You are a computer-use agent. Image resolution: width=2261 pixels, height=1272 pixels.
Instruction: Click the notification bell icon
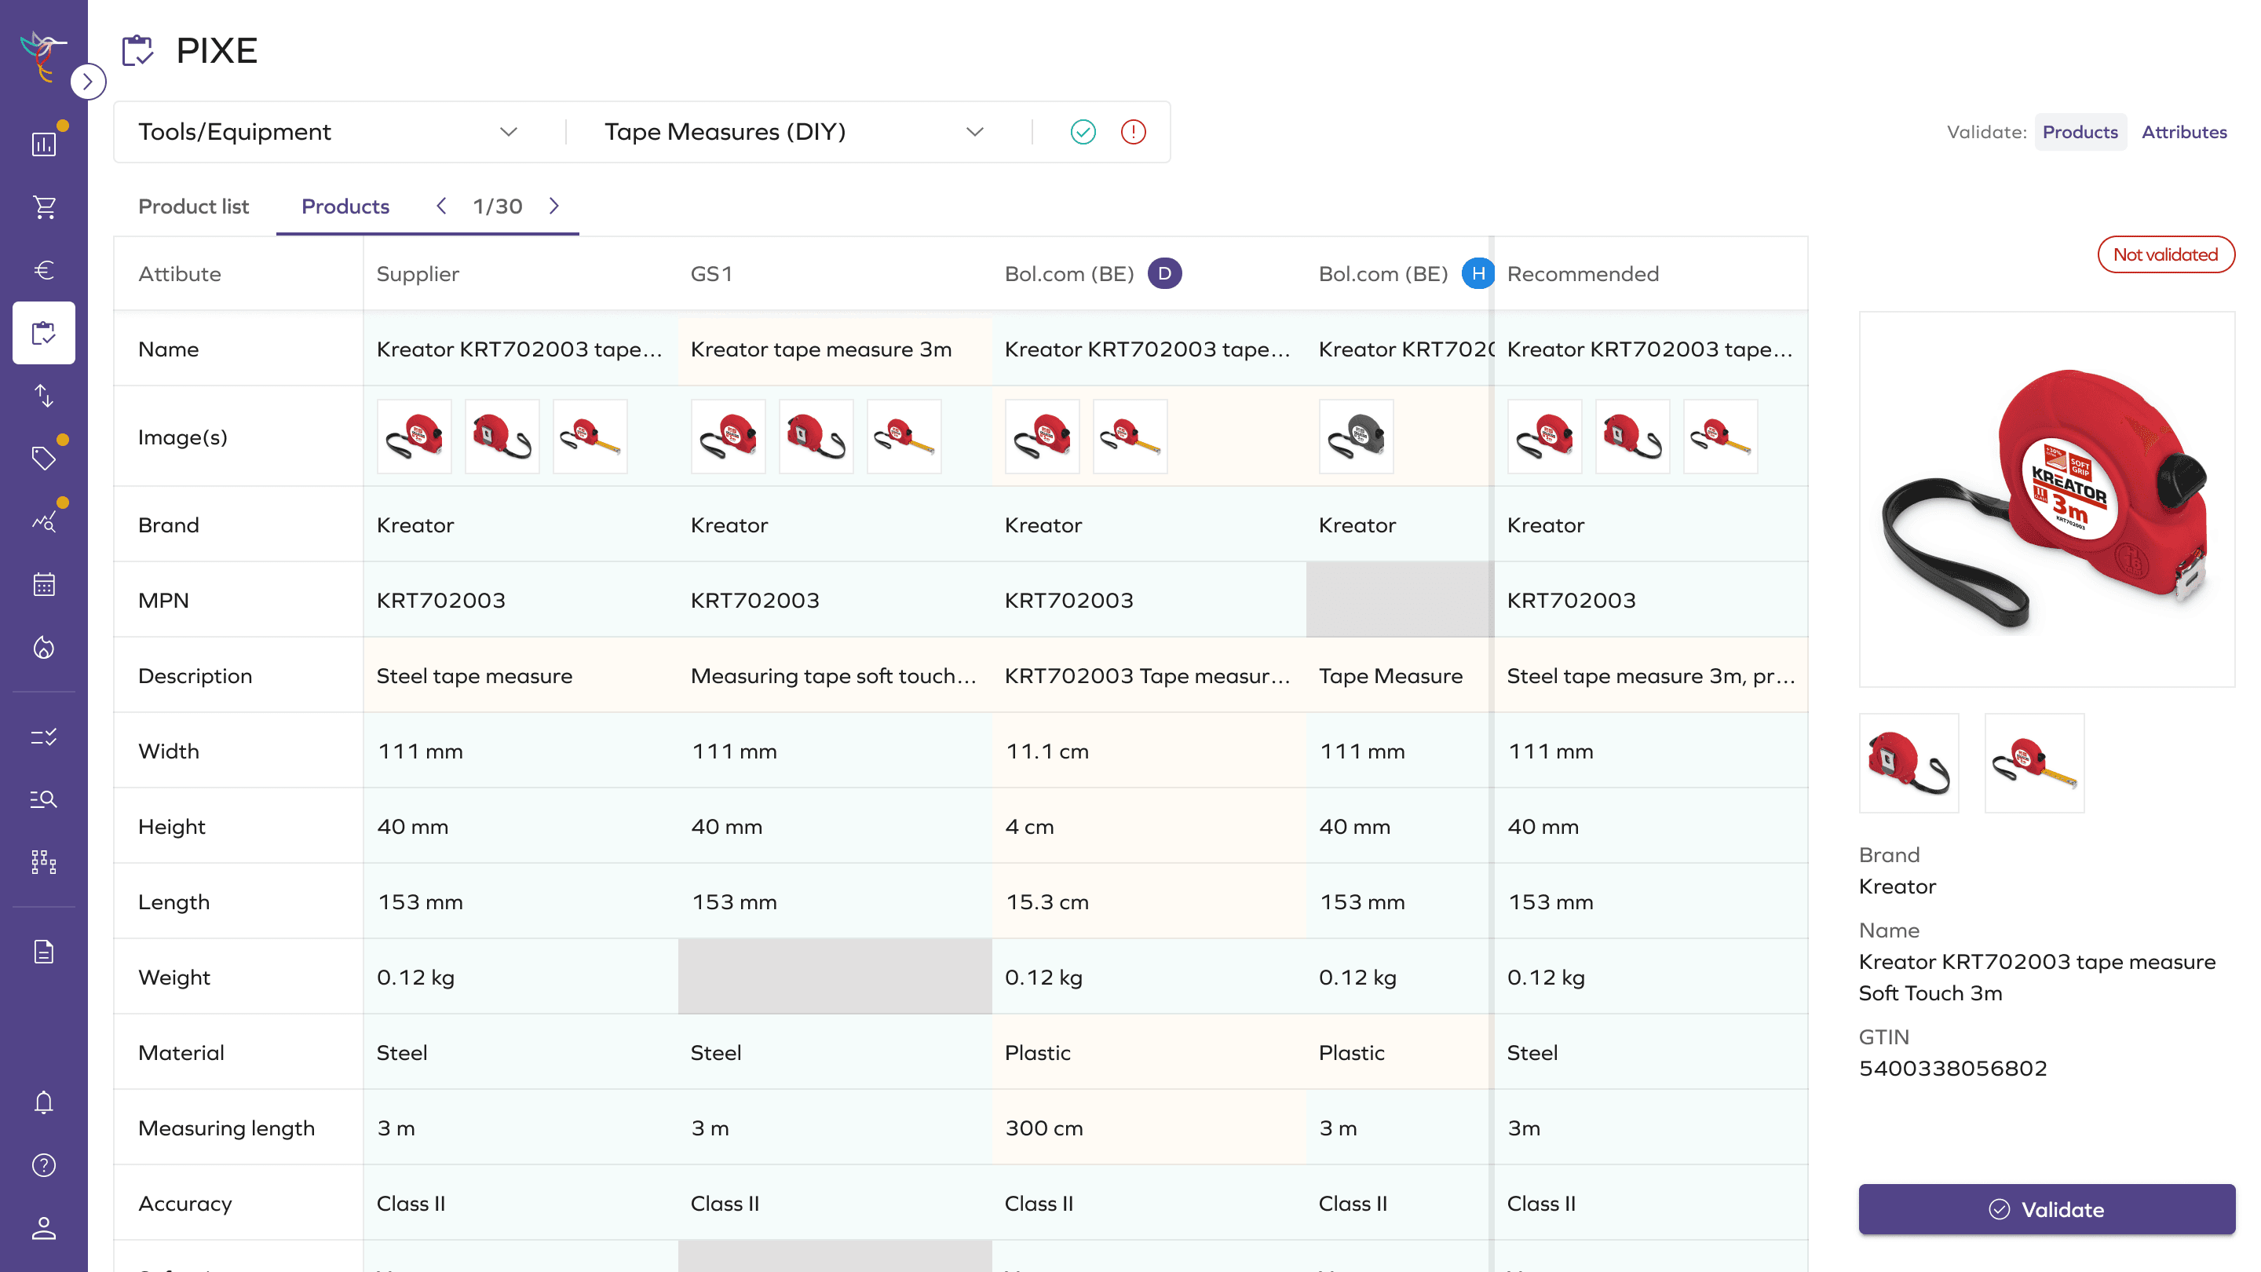coord(44,1102)
